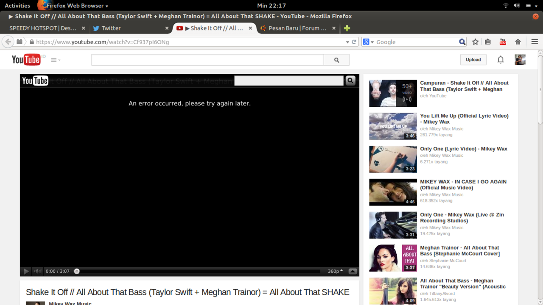
Task: Open Stephanie McCourt Cover video link
Action: pyautogui.click(x=460, y=251)
